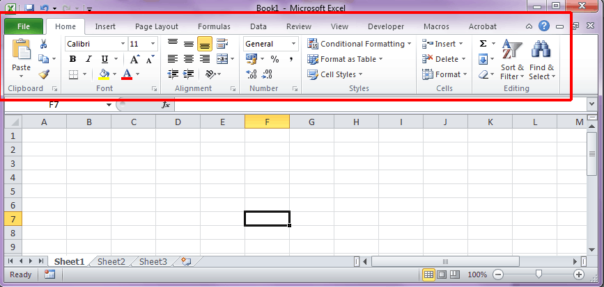Click AutoSum sigma icon

pyautogui.click(x=483, y=44)
